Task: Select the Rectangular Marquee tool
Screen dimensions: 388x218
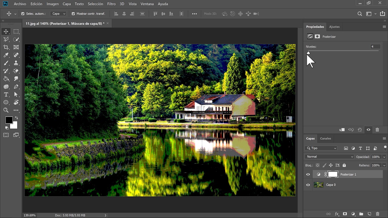Action: pyautogui.click(x=16, y=31)
